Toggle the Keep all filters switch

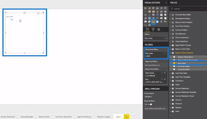[x=150, y=104]
